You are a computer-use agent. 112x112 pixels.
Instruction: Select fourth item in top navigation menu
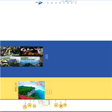(60, 3)
